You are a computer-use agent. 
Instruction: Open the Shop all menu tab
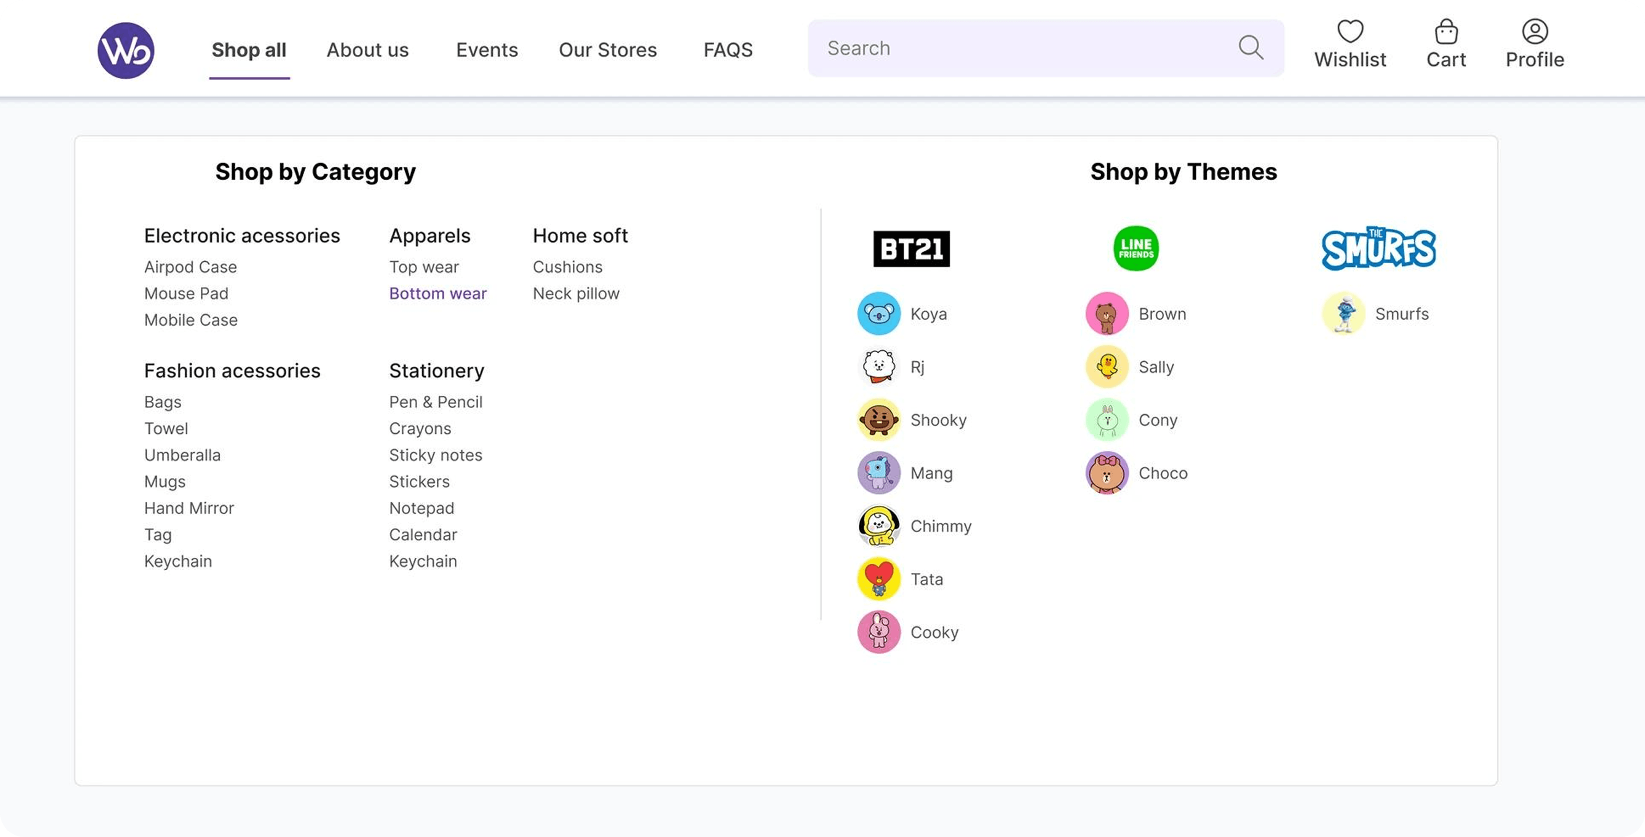coord(249,50)
